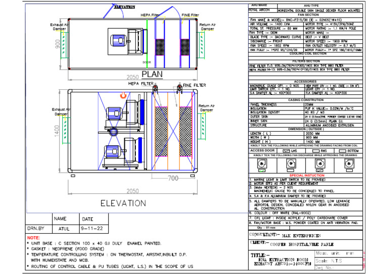Click the CLIENT COOPER HOSPITAL field
The image size is (388, 274).
306,244
